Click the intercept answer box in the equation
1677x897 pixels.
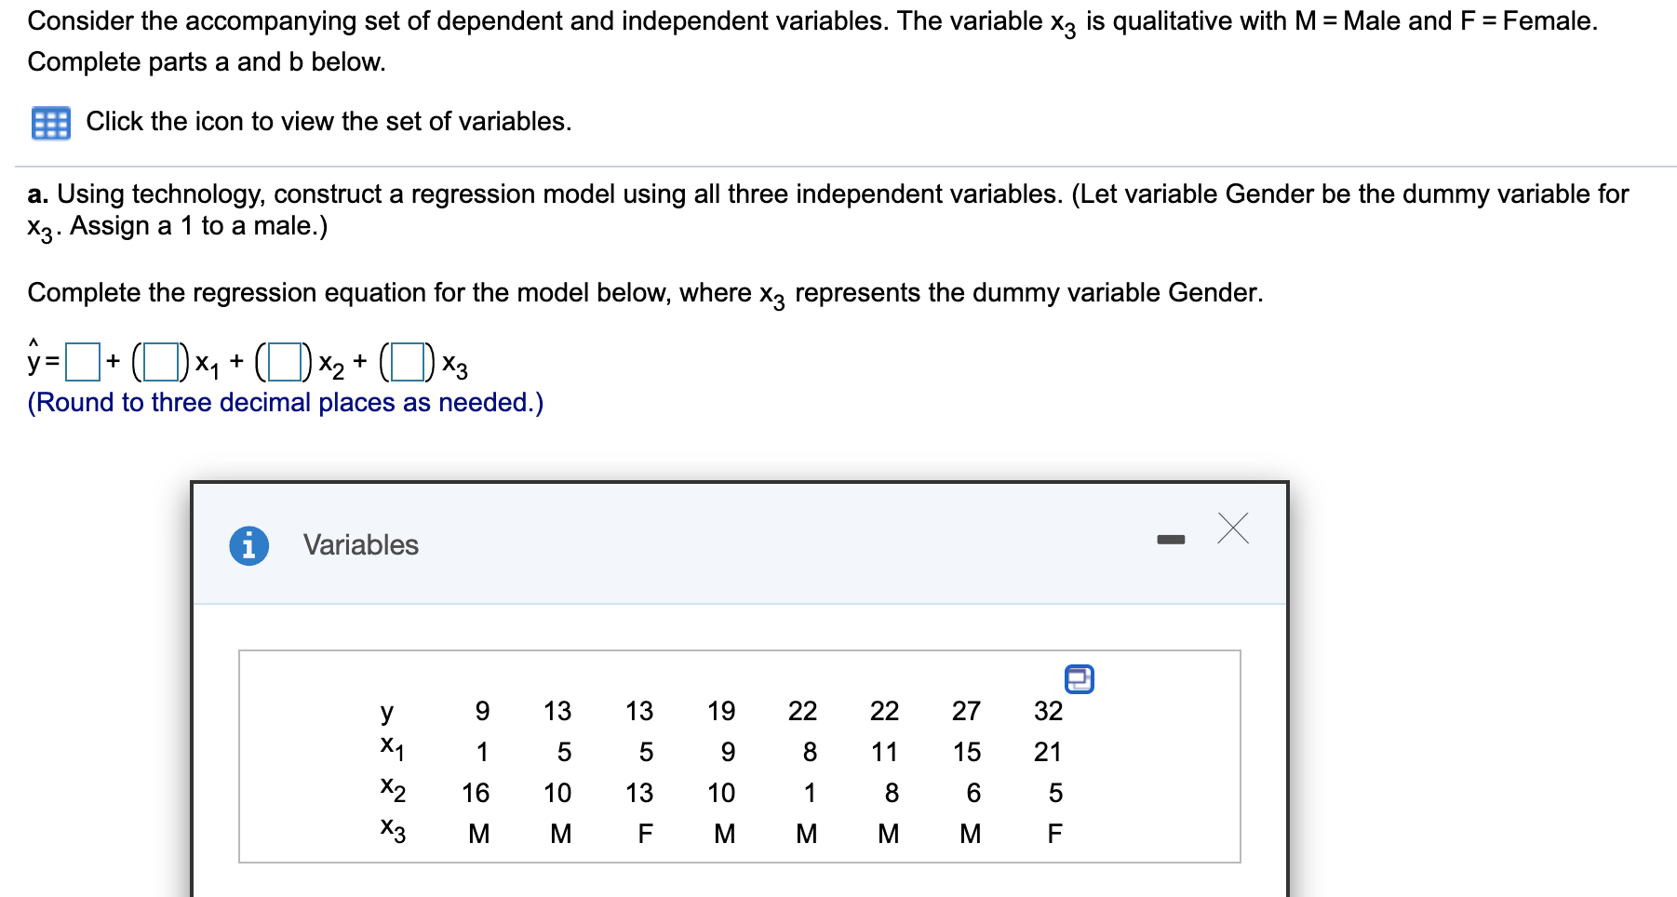[84, 362]
